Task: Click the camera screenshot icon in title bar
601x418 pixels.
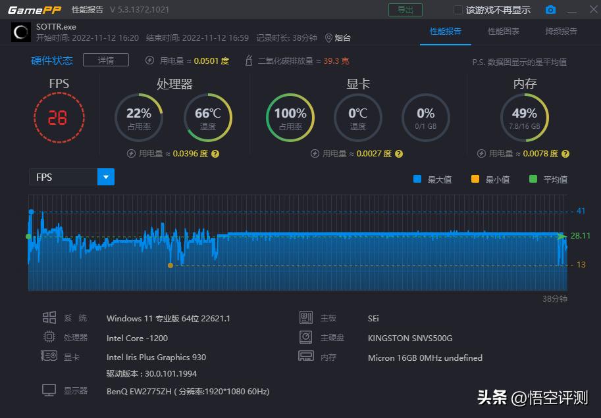Action: 551,9
